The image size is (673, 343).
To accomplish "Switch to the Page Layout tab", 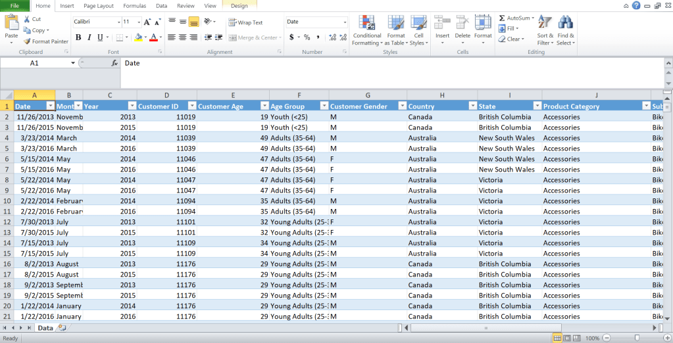I will (x=98, y=5).
